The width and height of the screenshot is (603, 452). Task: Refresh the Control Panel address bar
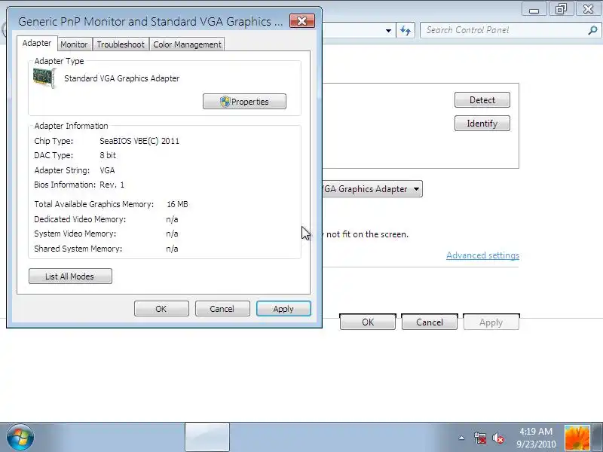click(406, 30)
